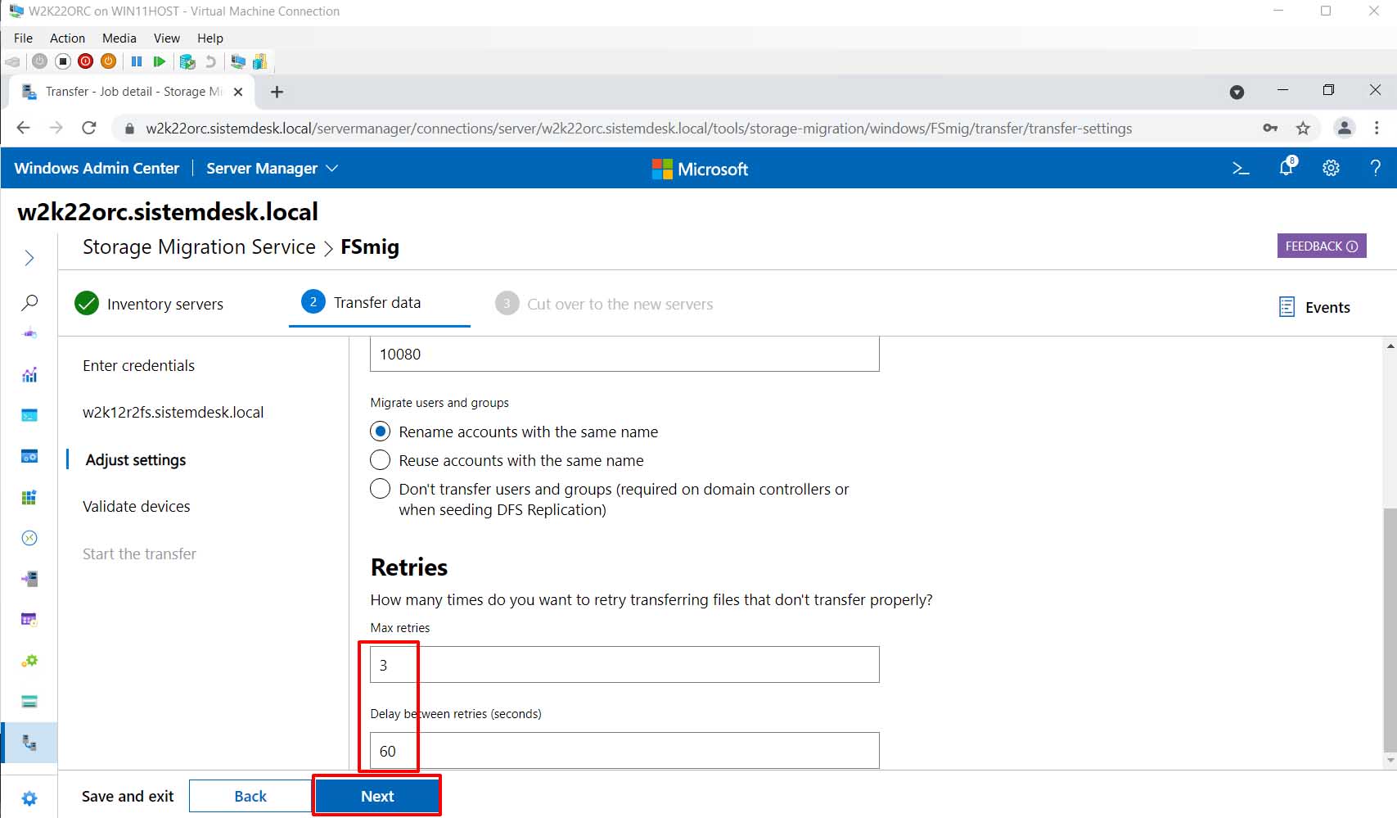The width and height of the screenshot is (1397, 818).
Task: Click the Next button
Action: tap(377, 796)
